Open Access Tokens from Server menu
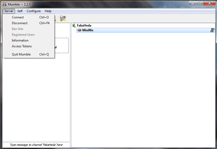The width and height of the screenshot is (217, 149). 22,46
